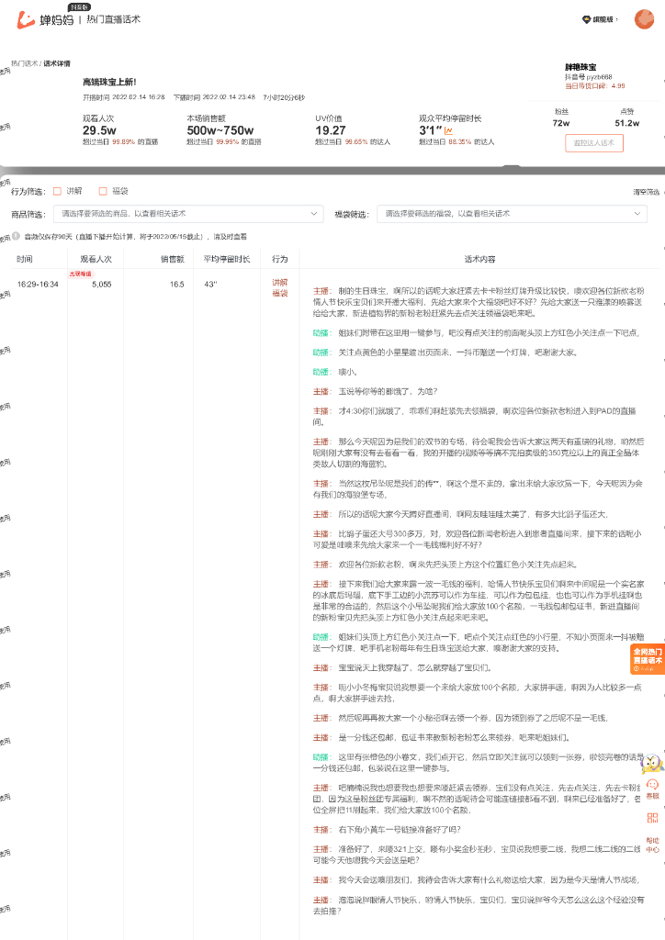Click the 高端珠宝上新! live title
Image resolution: width=665 pixels, height=940 pixels.
point(109,82)
